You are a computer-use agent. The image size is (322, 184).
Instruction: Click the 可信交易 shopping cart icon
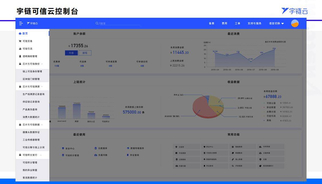tap(20, 41)
